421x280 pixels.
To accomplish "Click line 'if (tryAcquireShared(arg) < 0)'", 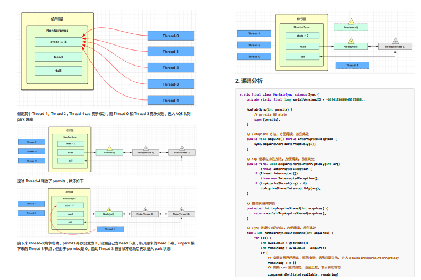I will [x=280, y=183].
